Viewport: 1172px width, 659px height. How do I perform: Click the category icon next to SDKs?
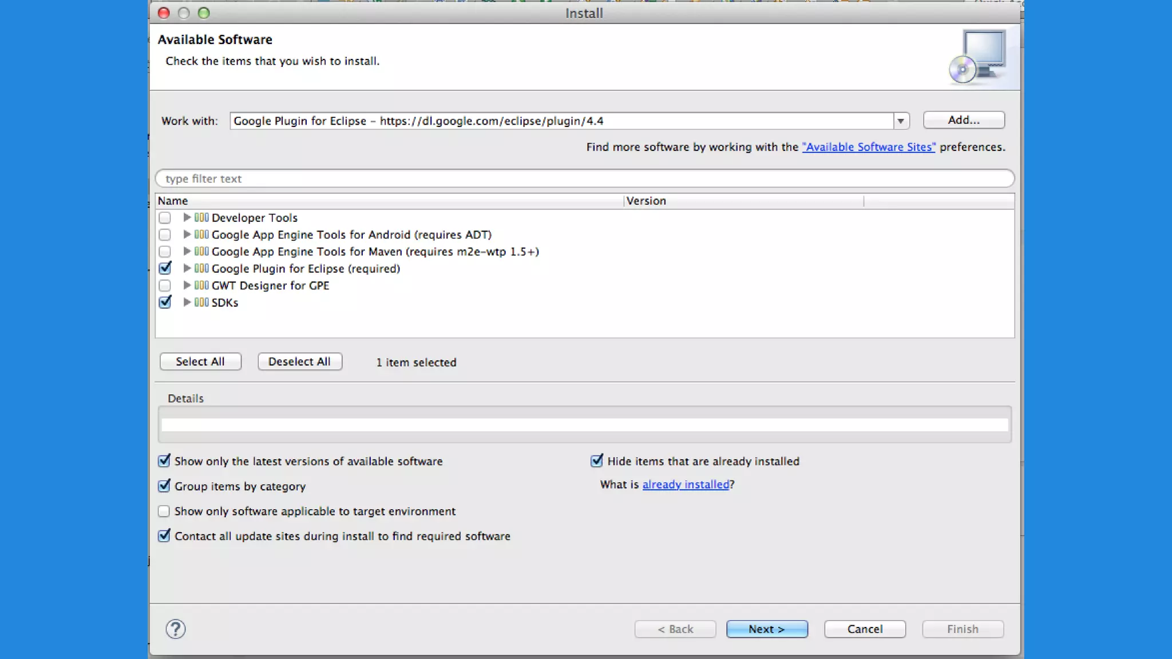(201, 302)
